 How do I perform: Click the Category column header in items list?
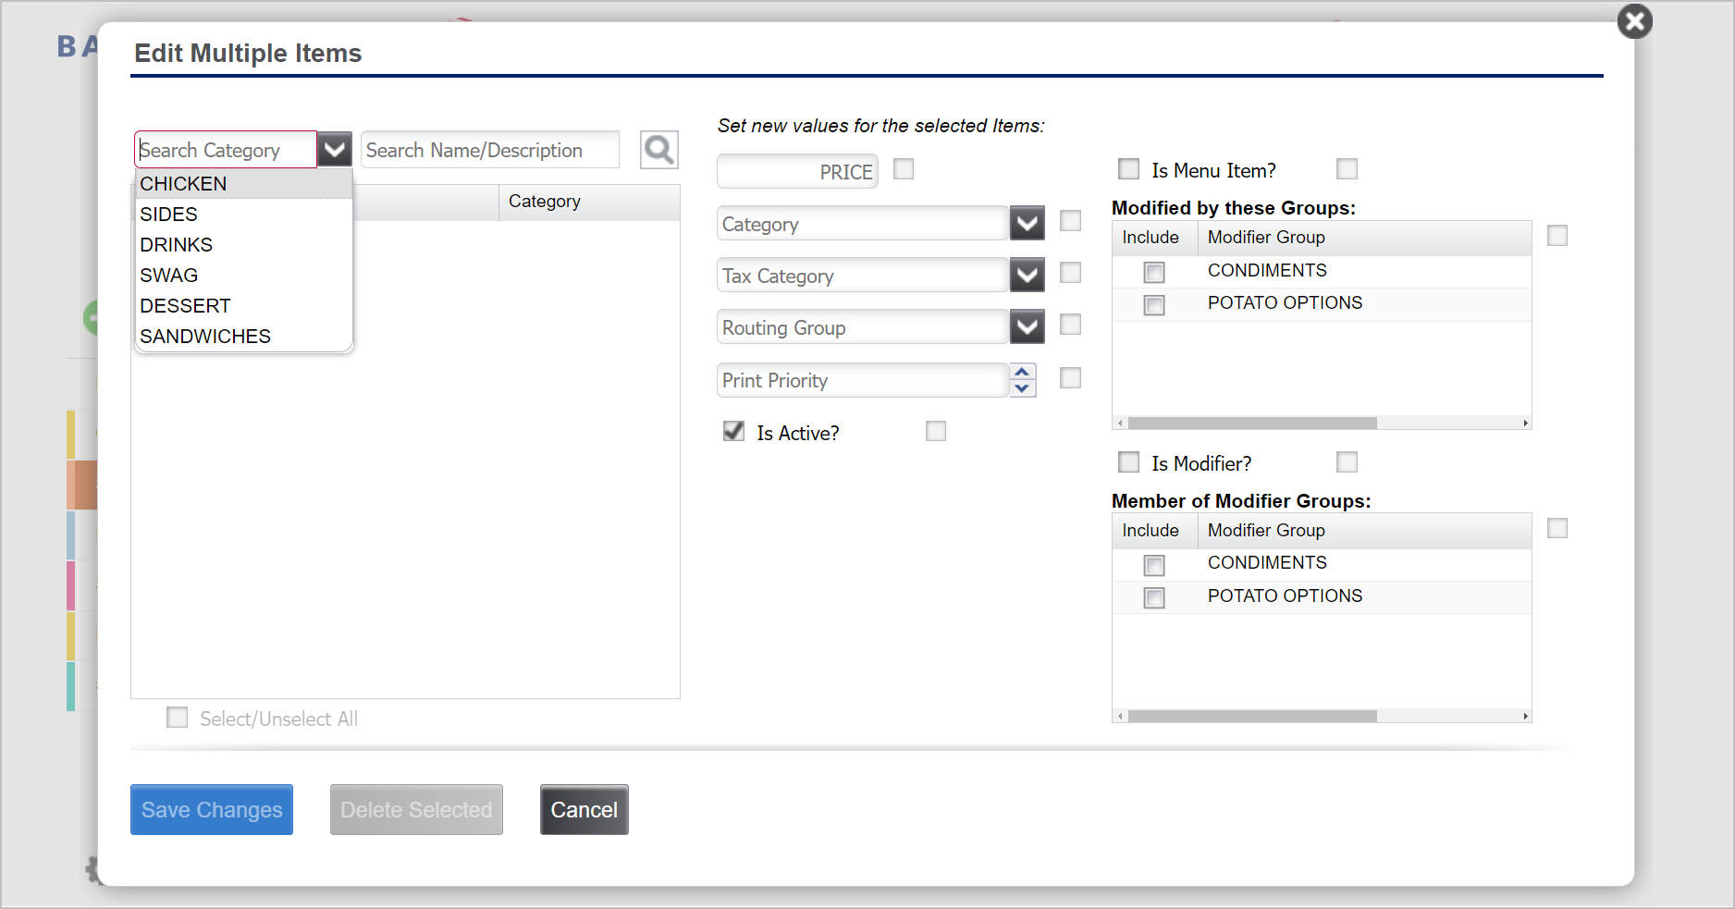(589, 202)
